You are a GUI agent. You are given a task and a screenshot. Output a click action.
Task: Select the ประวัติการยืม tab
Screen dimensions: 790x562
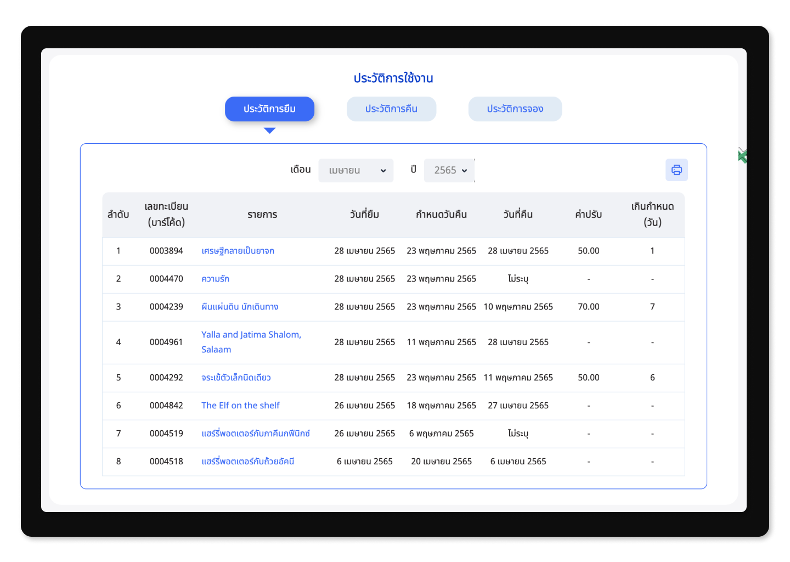tap(269, 109)
